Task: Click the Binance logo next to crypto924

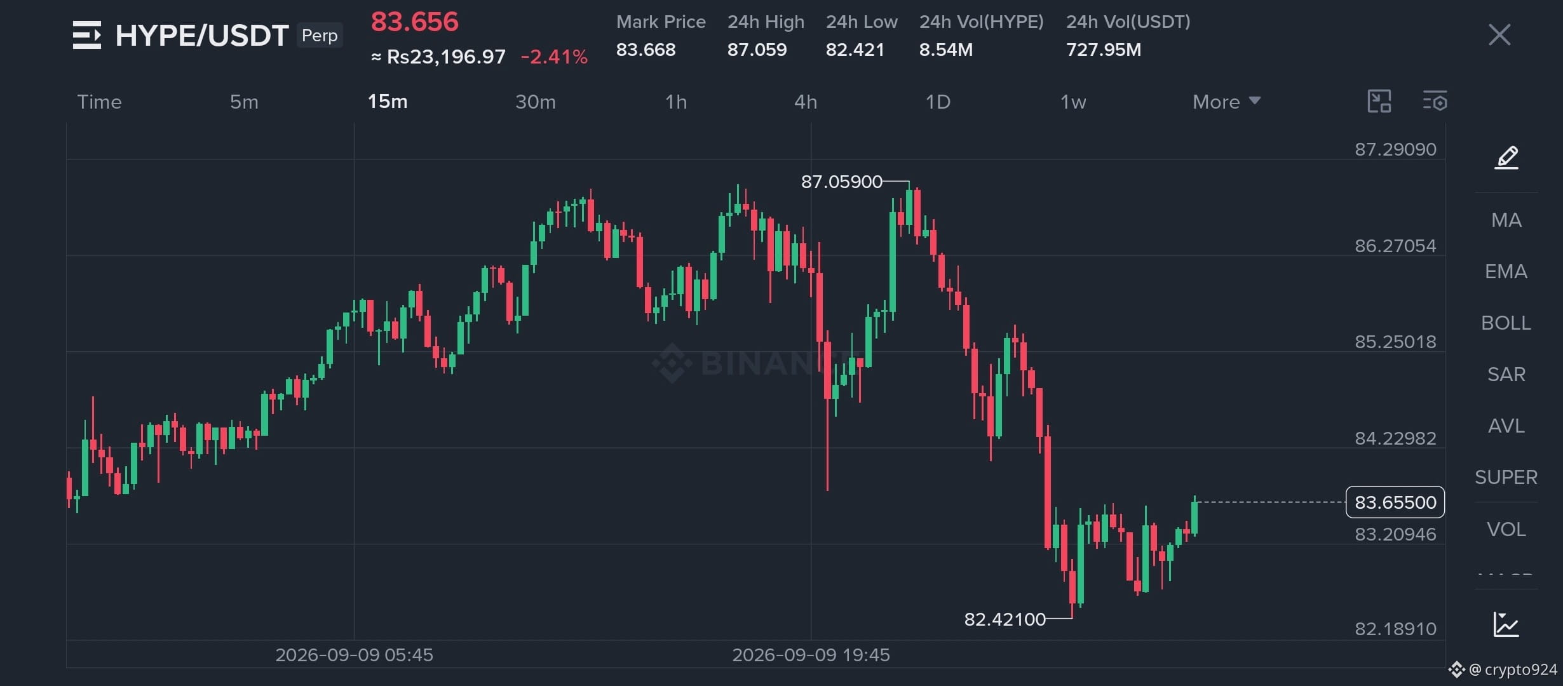Action: point(1456,669)
